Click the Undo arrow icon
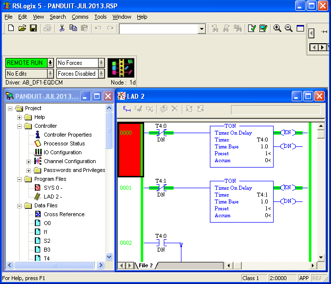Viewport: 331px width, 284px height. pyautogui.click(x=98, y=28)
